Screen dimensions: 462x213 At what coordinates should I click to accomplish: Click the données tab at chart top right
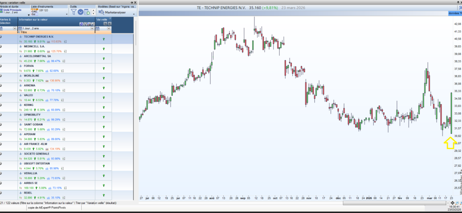(x=455, y=13)
